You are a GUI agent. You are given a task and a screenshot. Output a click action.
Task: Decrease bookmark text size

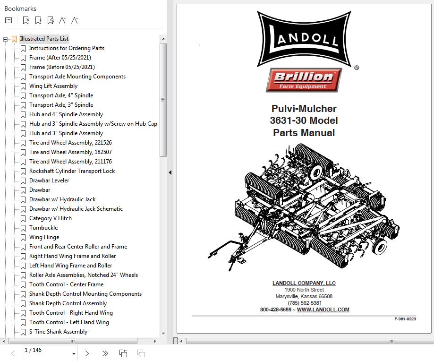click(75, 20)
